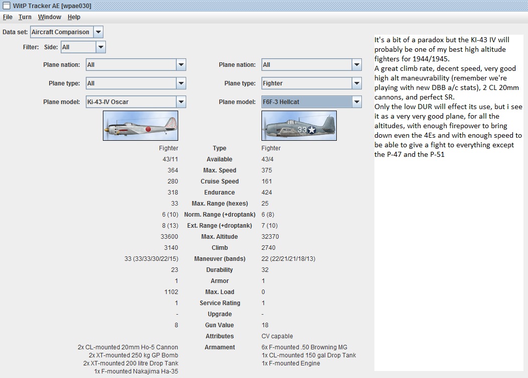Click the notes text about KI-43 IV
This screenshot has width=528, height=378.
pos(448,97)
